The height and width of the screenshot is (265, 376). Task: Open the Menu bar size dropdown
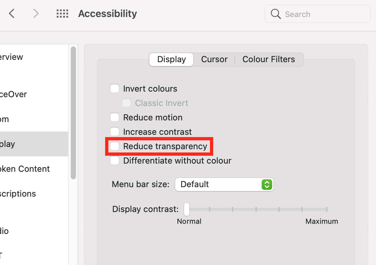224,184
